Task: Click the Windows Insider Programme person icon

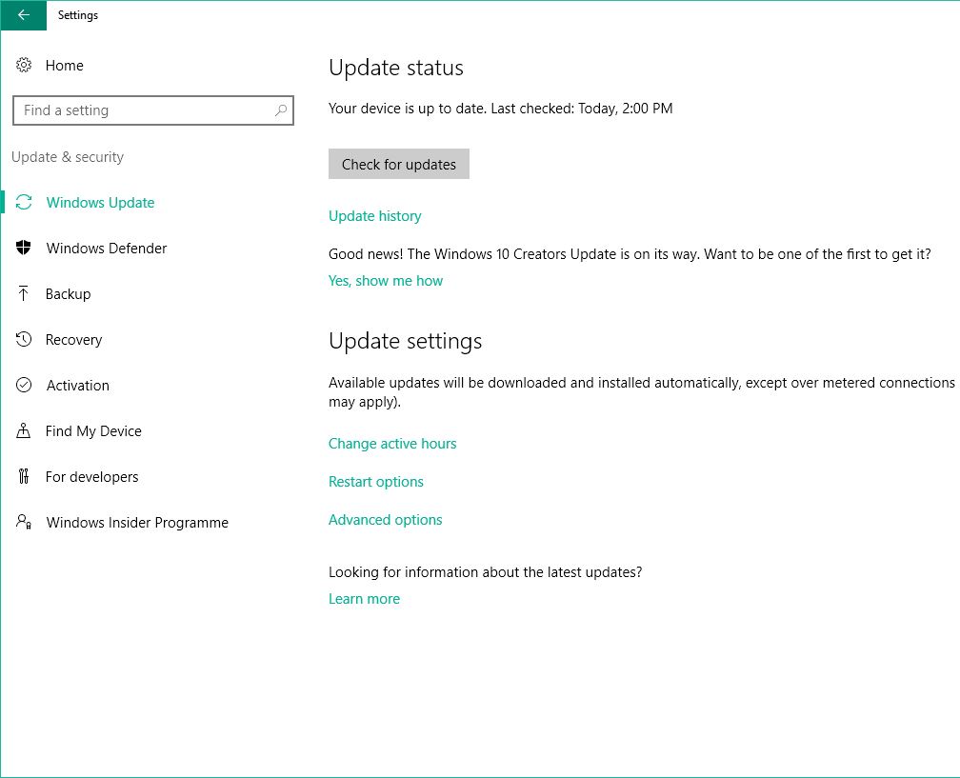Action: [x=23, y=522]
